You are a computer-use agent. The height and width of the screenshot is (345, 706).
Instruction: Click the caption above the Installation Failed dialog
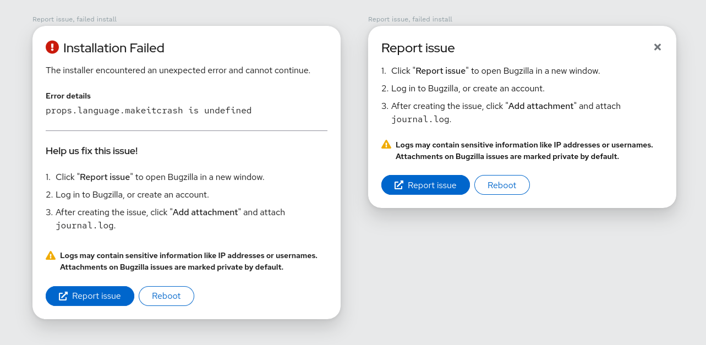coord(74,19)
